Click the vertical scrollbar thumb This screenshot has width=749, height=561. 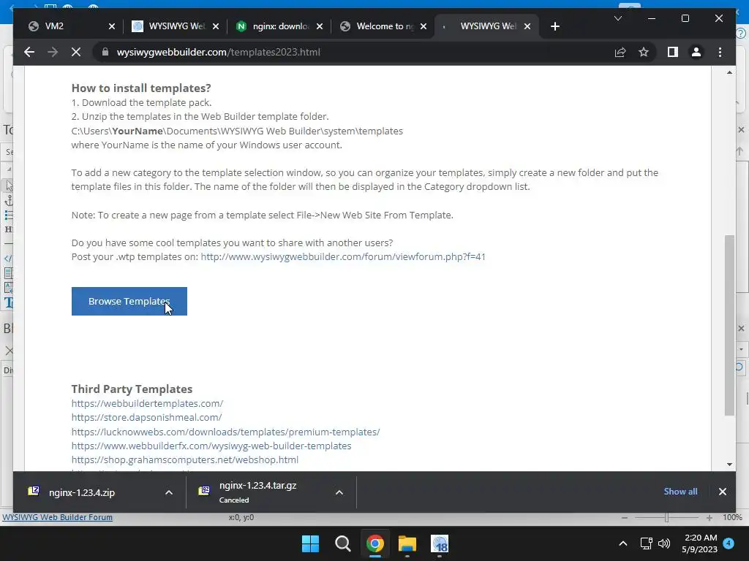pos(729,325)
